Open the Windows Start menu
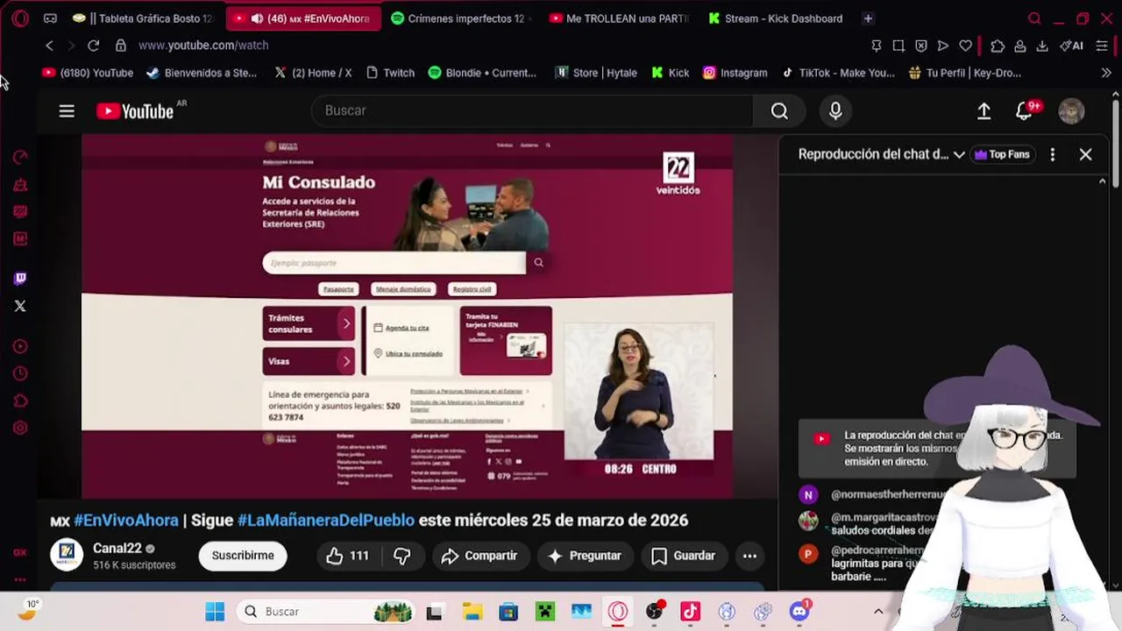 (215, 612)
